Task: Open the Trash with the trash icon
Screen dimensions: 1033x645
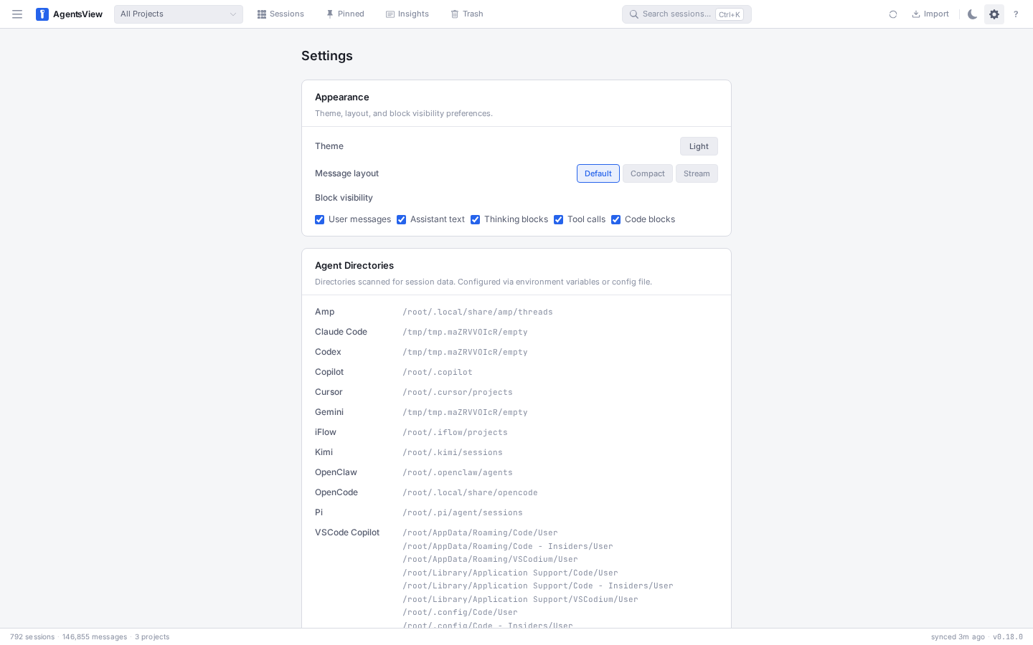Action: [455, 14]
